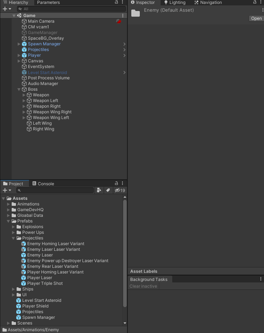Click the Hierarchy search field

coord(71,9)
